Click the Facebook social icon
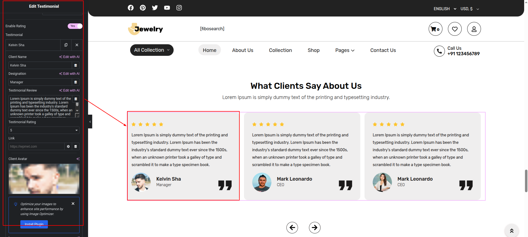Screen dimensions: 528x237 coord(131,8)
